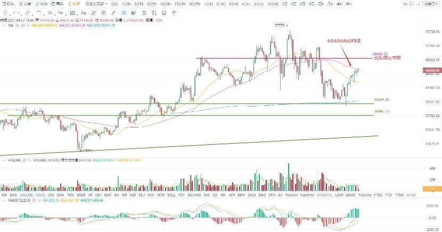Toggle the active VOLUME indicator tab
Viewport: 442px width, 232px height.
click(26, 195)
